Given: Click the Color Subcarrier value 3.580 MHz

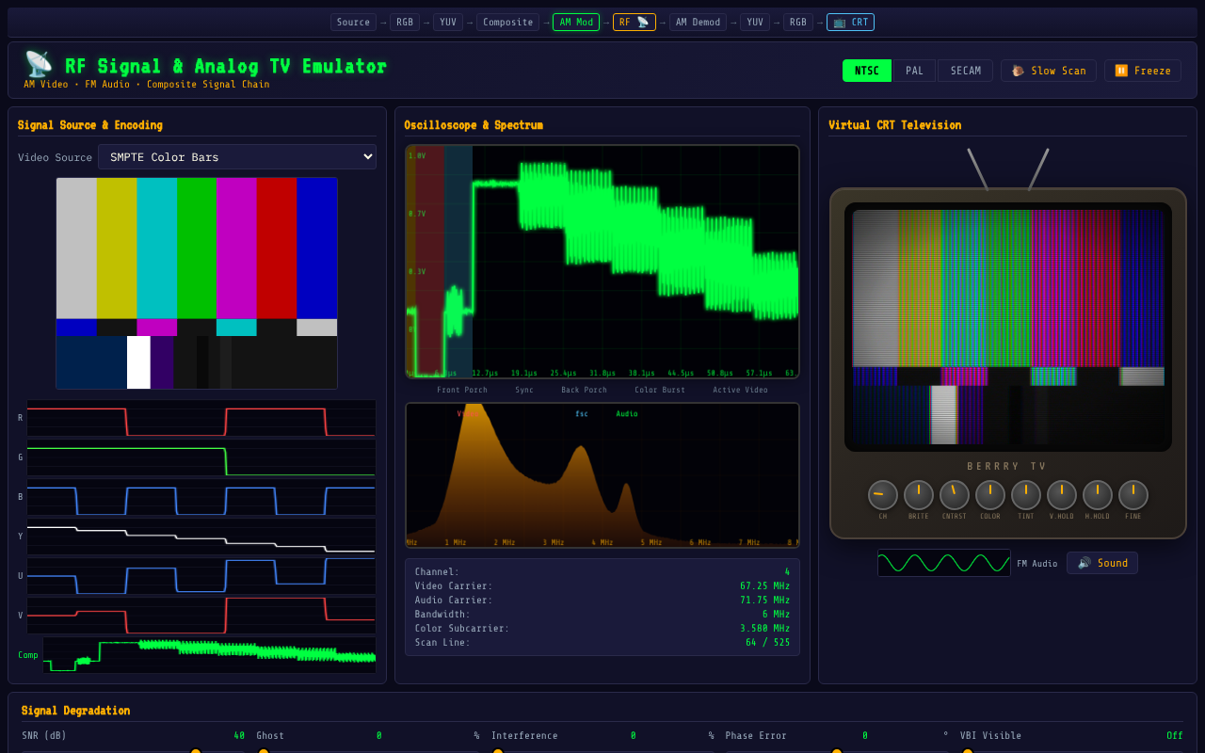Looking at the screenshot, I should [x=764, y=628].
